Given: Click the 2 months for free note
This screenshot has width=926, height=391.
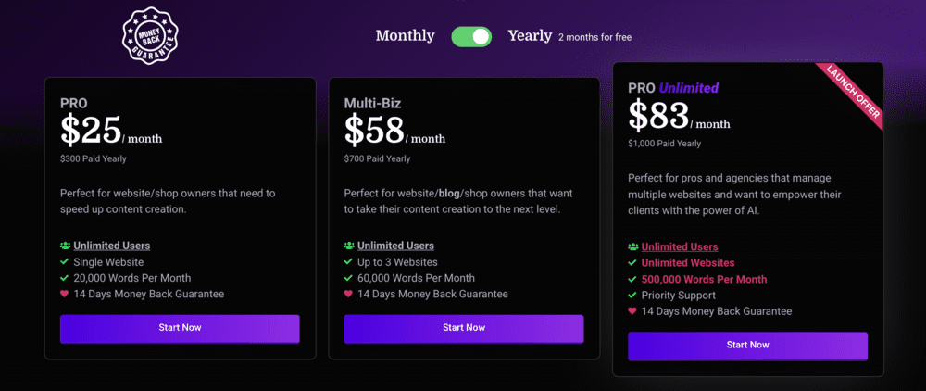Looking at the screenshot, I should pyautogui.click(x=594, y=38).
